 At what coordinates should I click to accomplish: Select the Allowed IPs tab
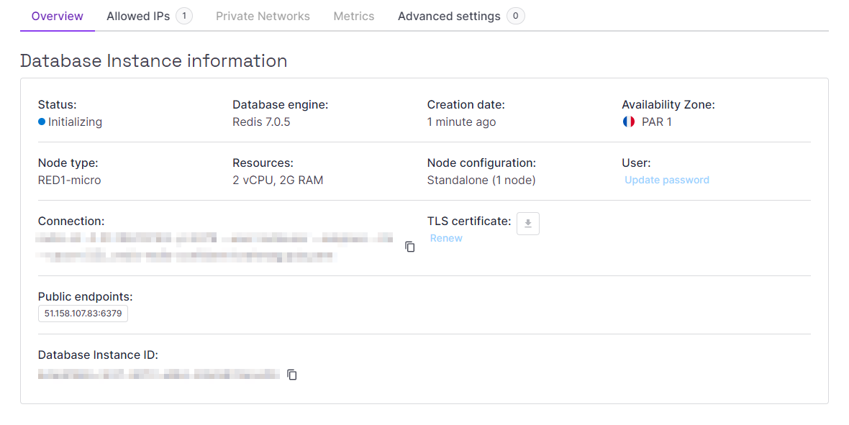coord(138,15)
